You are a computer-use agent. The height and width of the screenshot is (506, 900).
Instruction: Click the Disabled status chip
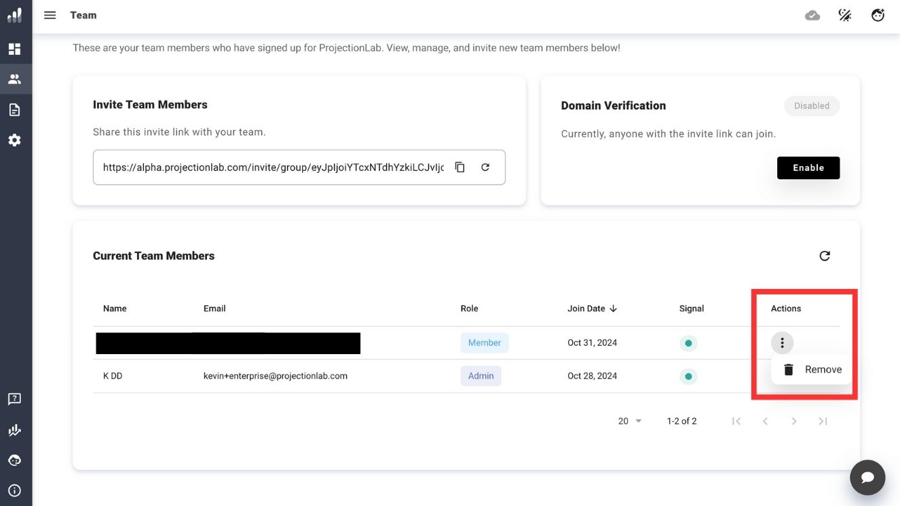(x=812, y=106)
